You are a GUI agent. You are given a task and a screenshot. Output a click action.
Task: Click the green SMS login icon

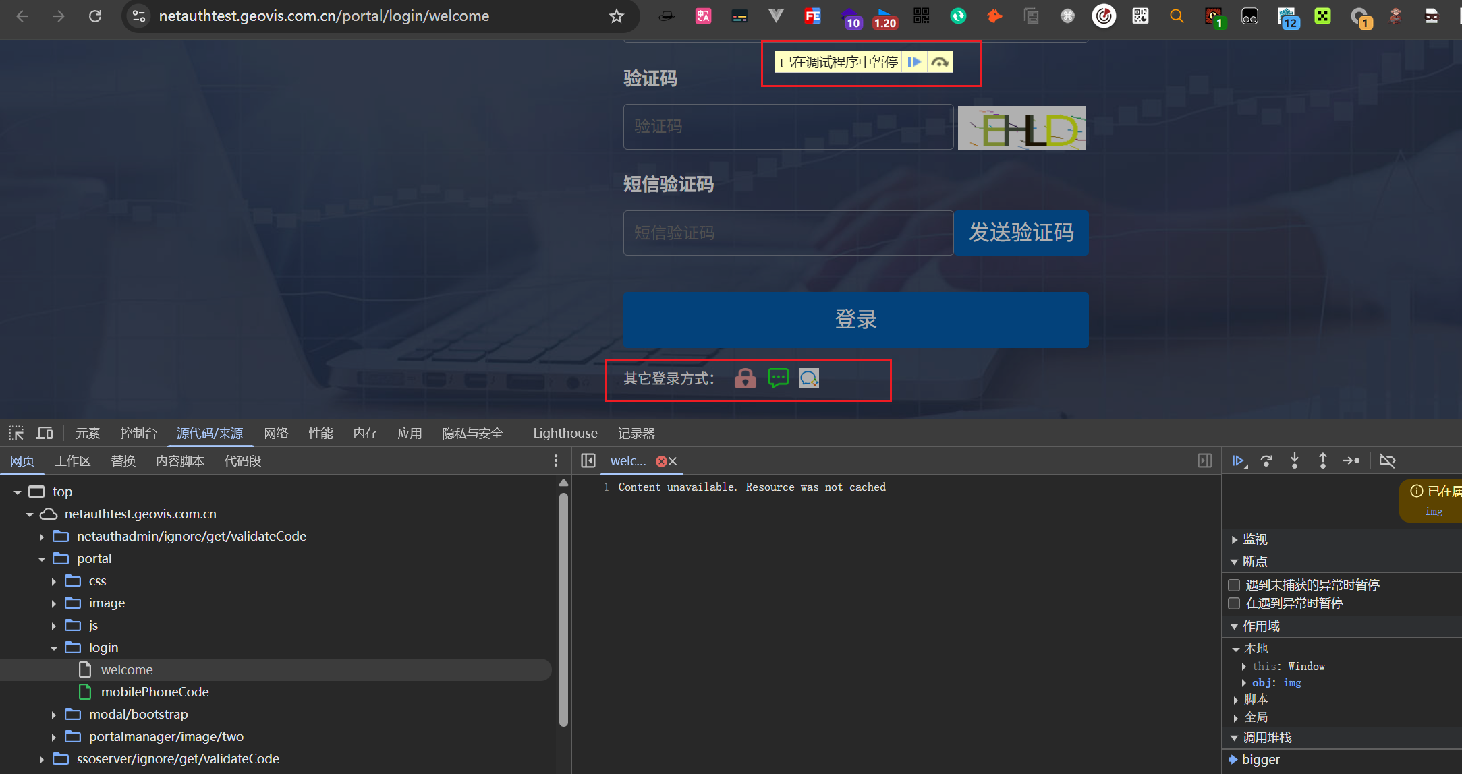778,378
